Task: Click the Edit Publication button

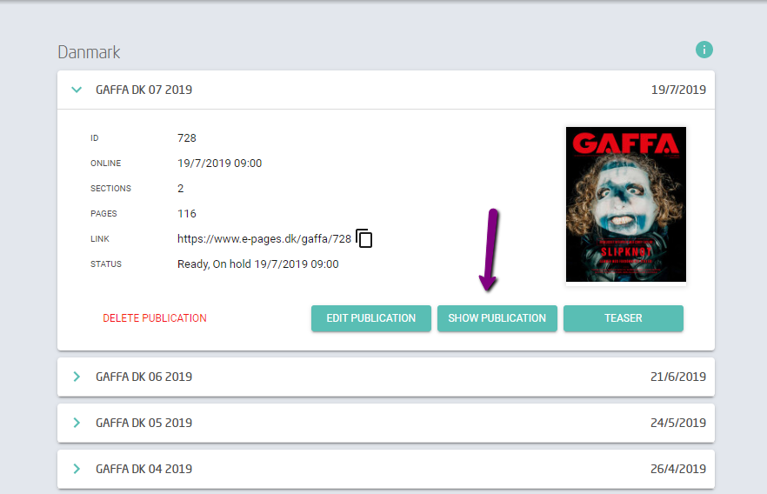Action: click(370, 318)
